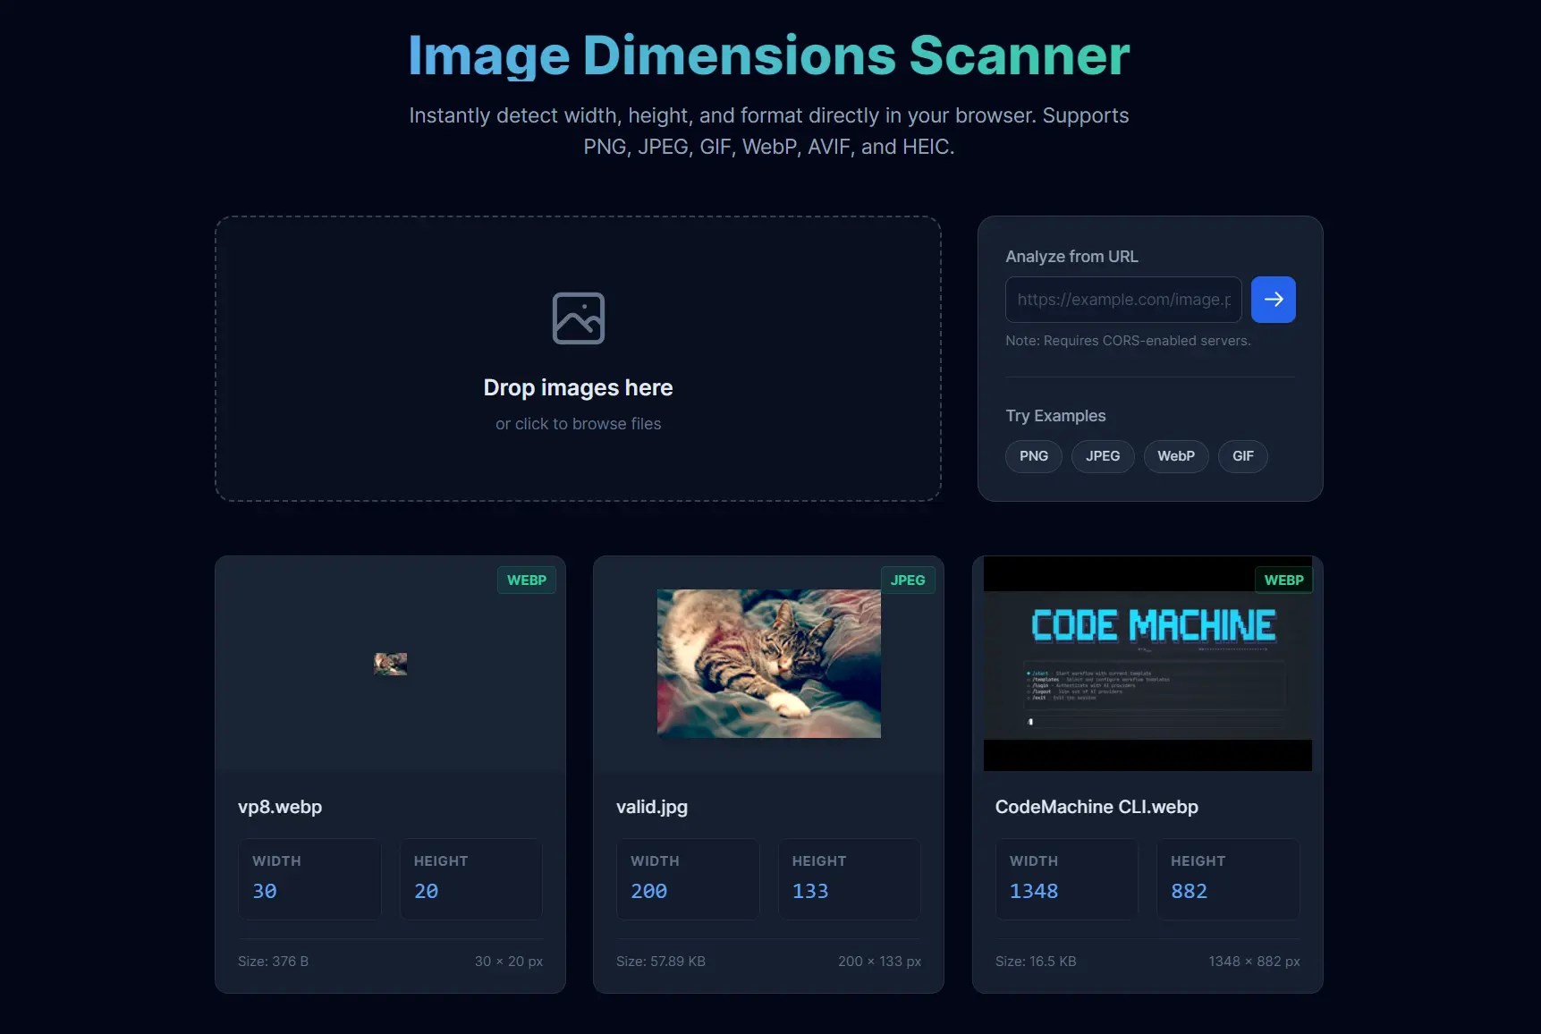1541x1034 pixels.
Task: Select the GIF example chip
Action: [1242, 456]
